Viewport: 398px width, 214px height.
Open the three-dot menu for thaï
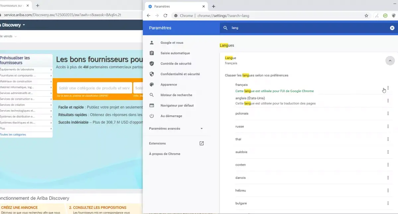388,139
